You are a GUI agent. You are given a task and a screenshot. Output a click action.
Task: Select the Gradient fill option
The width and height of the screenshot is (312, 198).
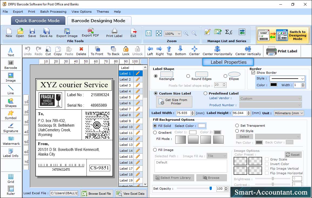[x=155, y=133]
